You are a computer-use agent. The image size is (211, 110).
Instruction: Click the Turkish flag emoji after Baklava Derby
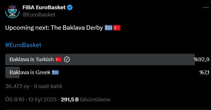pyautogui.click(x=117, y=28)
